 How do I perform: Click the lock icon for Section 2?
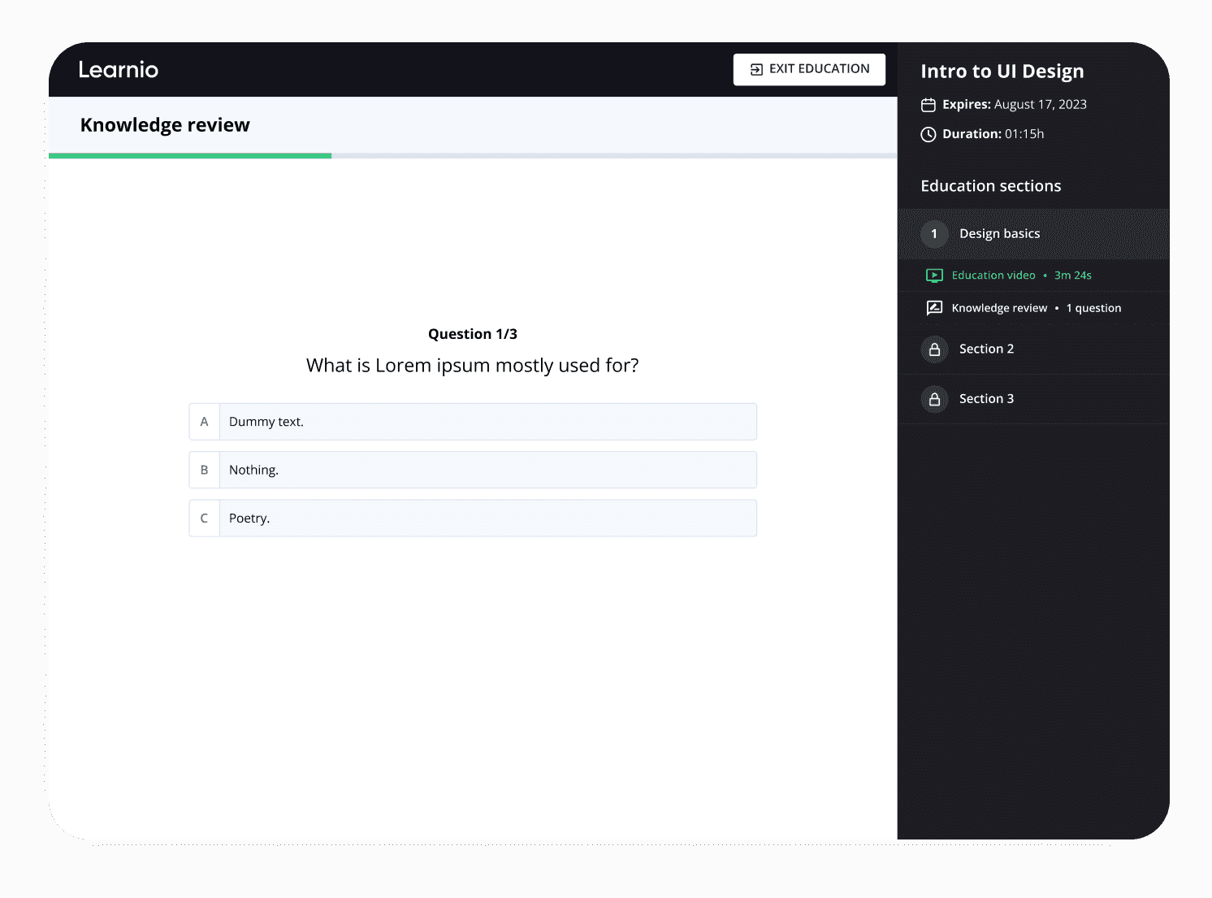934,349
